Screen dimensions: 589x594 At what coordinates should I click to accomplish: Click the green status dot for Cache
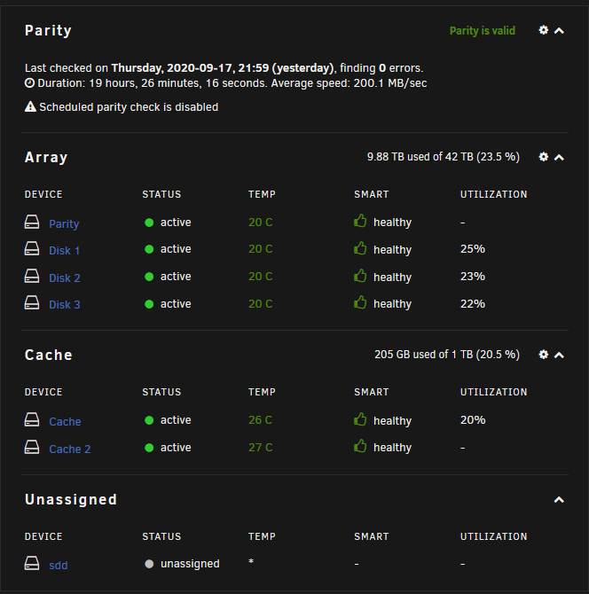(x=149, y=420)
